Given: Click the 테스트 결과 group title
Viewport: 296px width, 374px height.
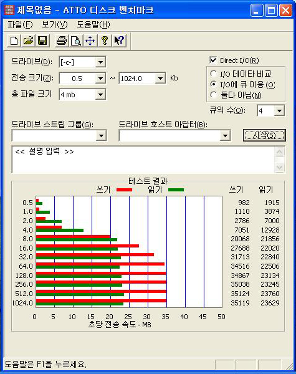Looking at the screenshot, I should point(148,181).
